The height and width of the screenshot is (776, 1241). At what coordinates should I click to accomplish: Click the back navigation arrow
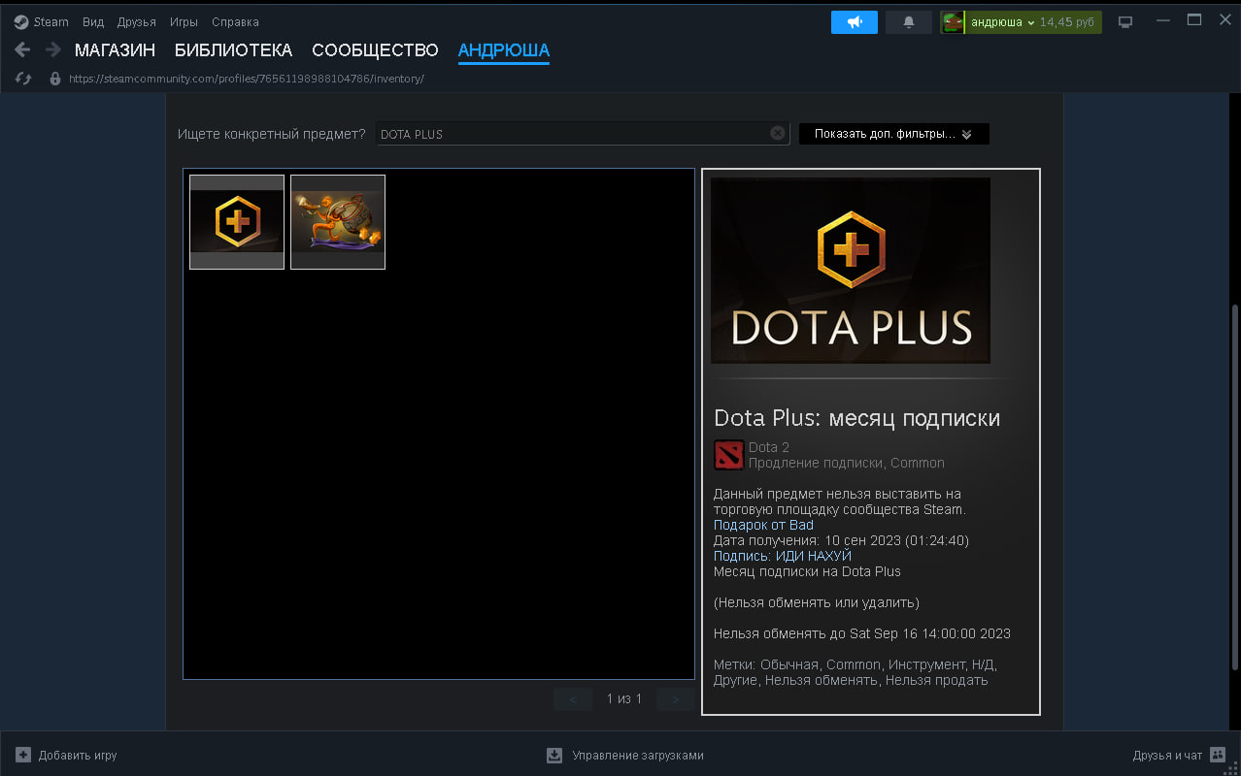(x=21, y=49)
